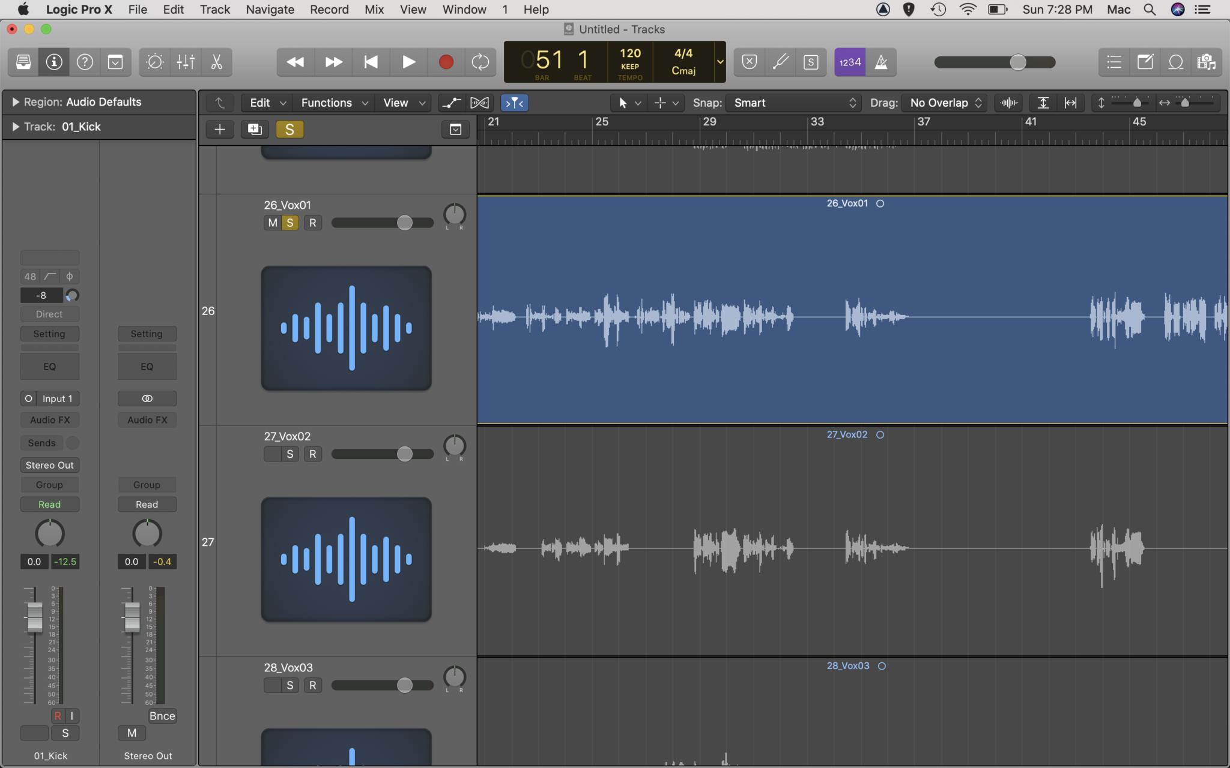Add a new track with the plus icon
Viewport: 1230px width, 768px height.
point(220,129)
